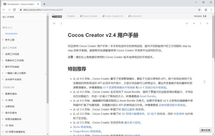
Task: Share the page on Twitter
Action: pyautogui.click(x=194, y=23)
